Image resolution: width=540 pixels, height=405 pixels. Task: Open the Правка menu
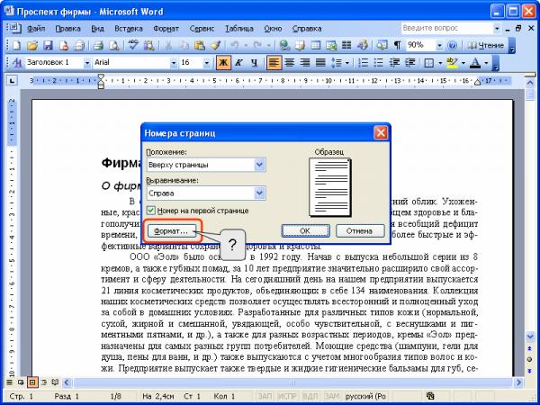coord(67,29)
